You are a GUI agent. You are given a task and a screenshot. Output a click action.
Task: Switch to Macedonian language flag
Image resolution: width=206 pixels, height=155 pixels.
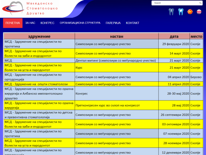190,12
